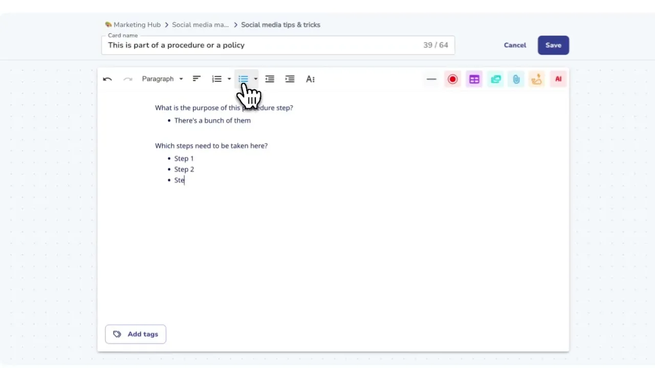
Task: Click the text "There's a bunch of them"
Action: (x=212, y=121)
